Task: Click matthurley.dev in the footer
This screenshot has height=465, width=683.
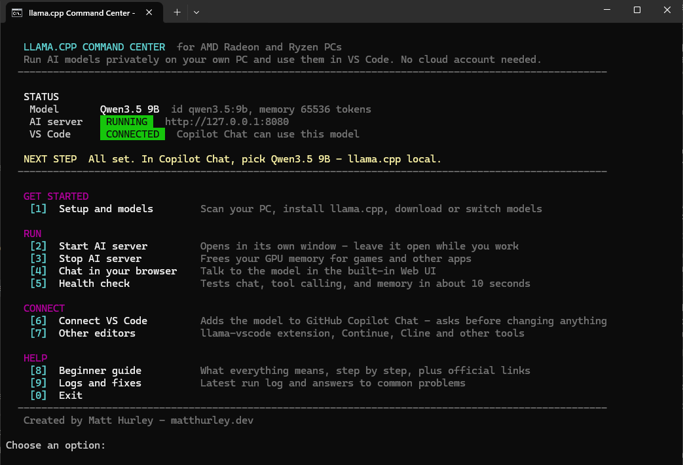Action: (x=212, y=420)
